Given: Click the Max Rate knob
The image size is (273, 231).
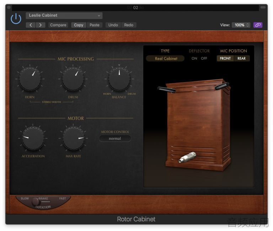Looking at the screenshot, I should [x=74, y=138].
